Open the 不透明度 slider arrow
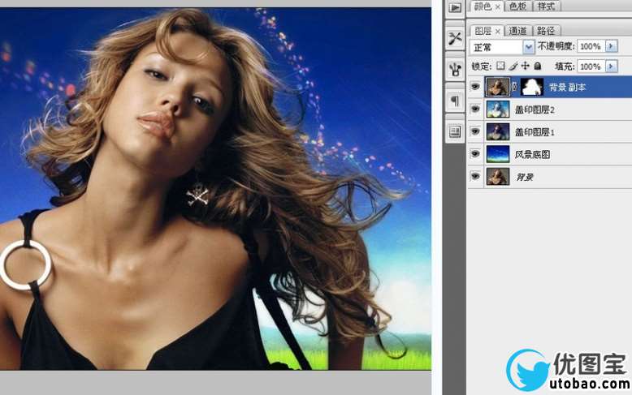 click(x=612, y=46)
